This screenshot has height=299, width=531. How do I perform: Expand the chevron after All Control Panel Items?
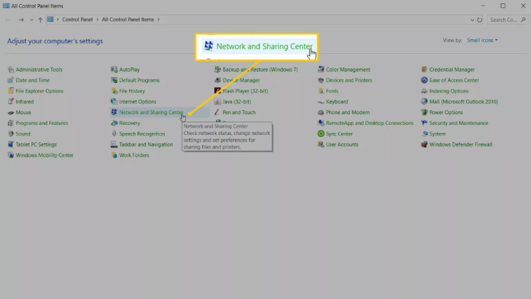[x=158, y=20]
